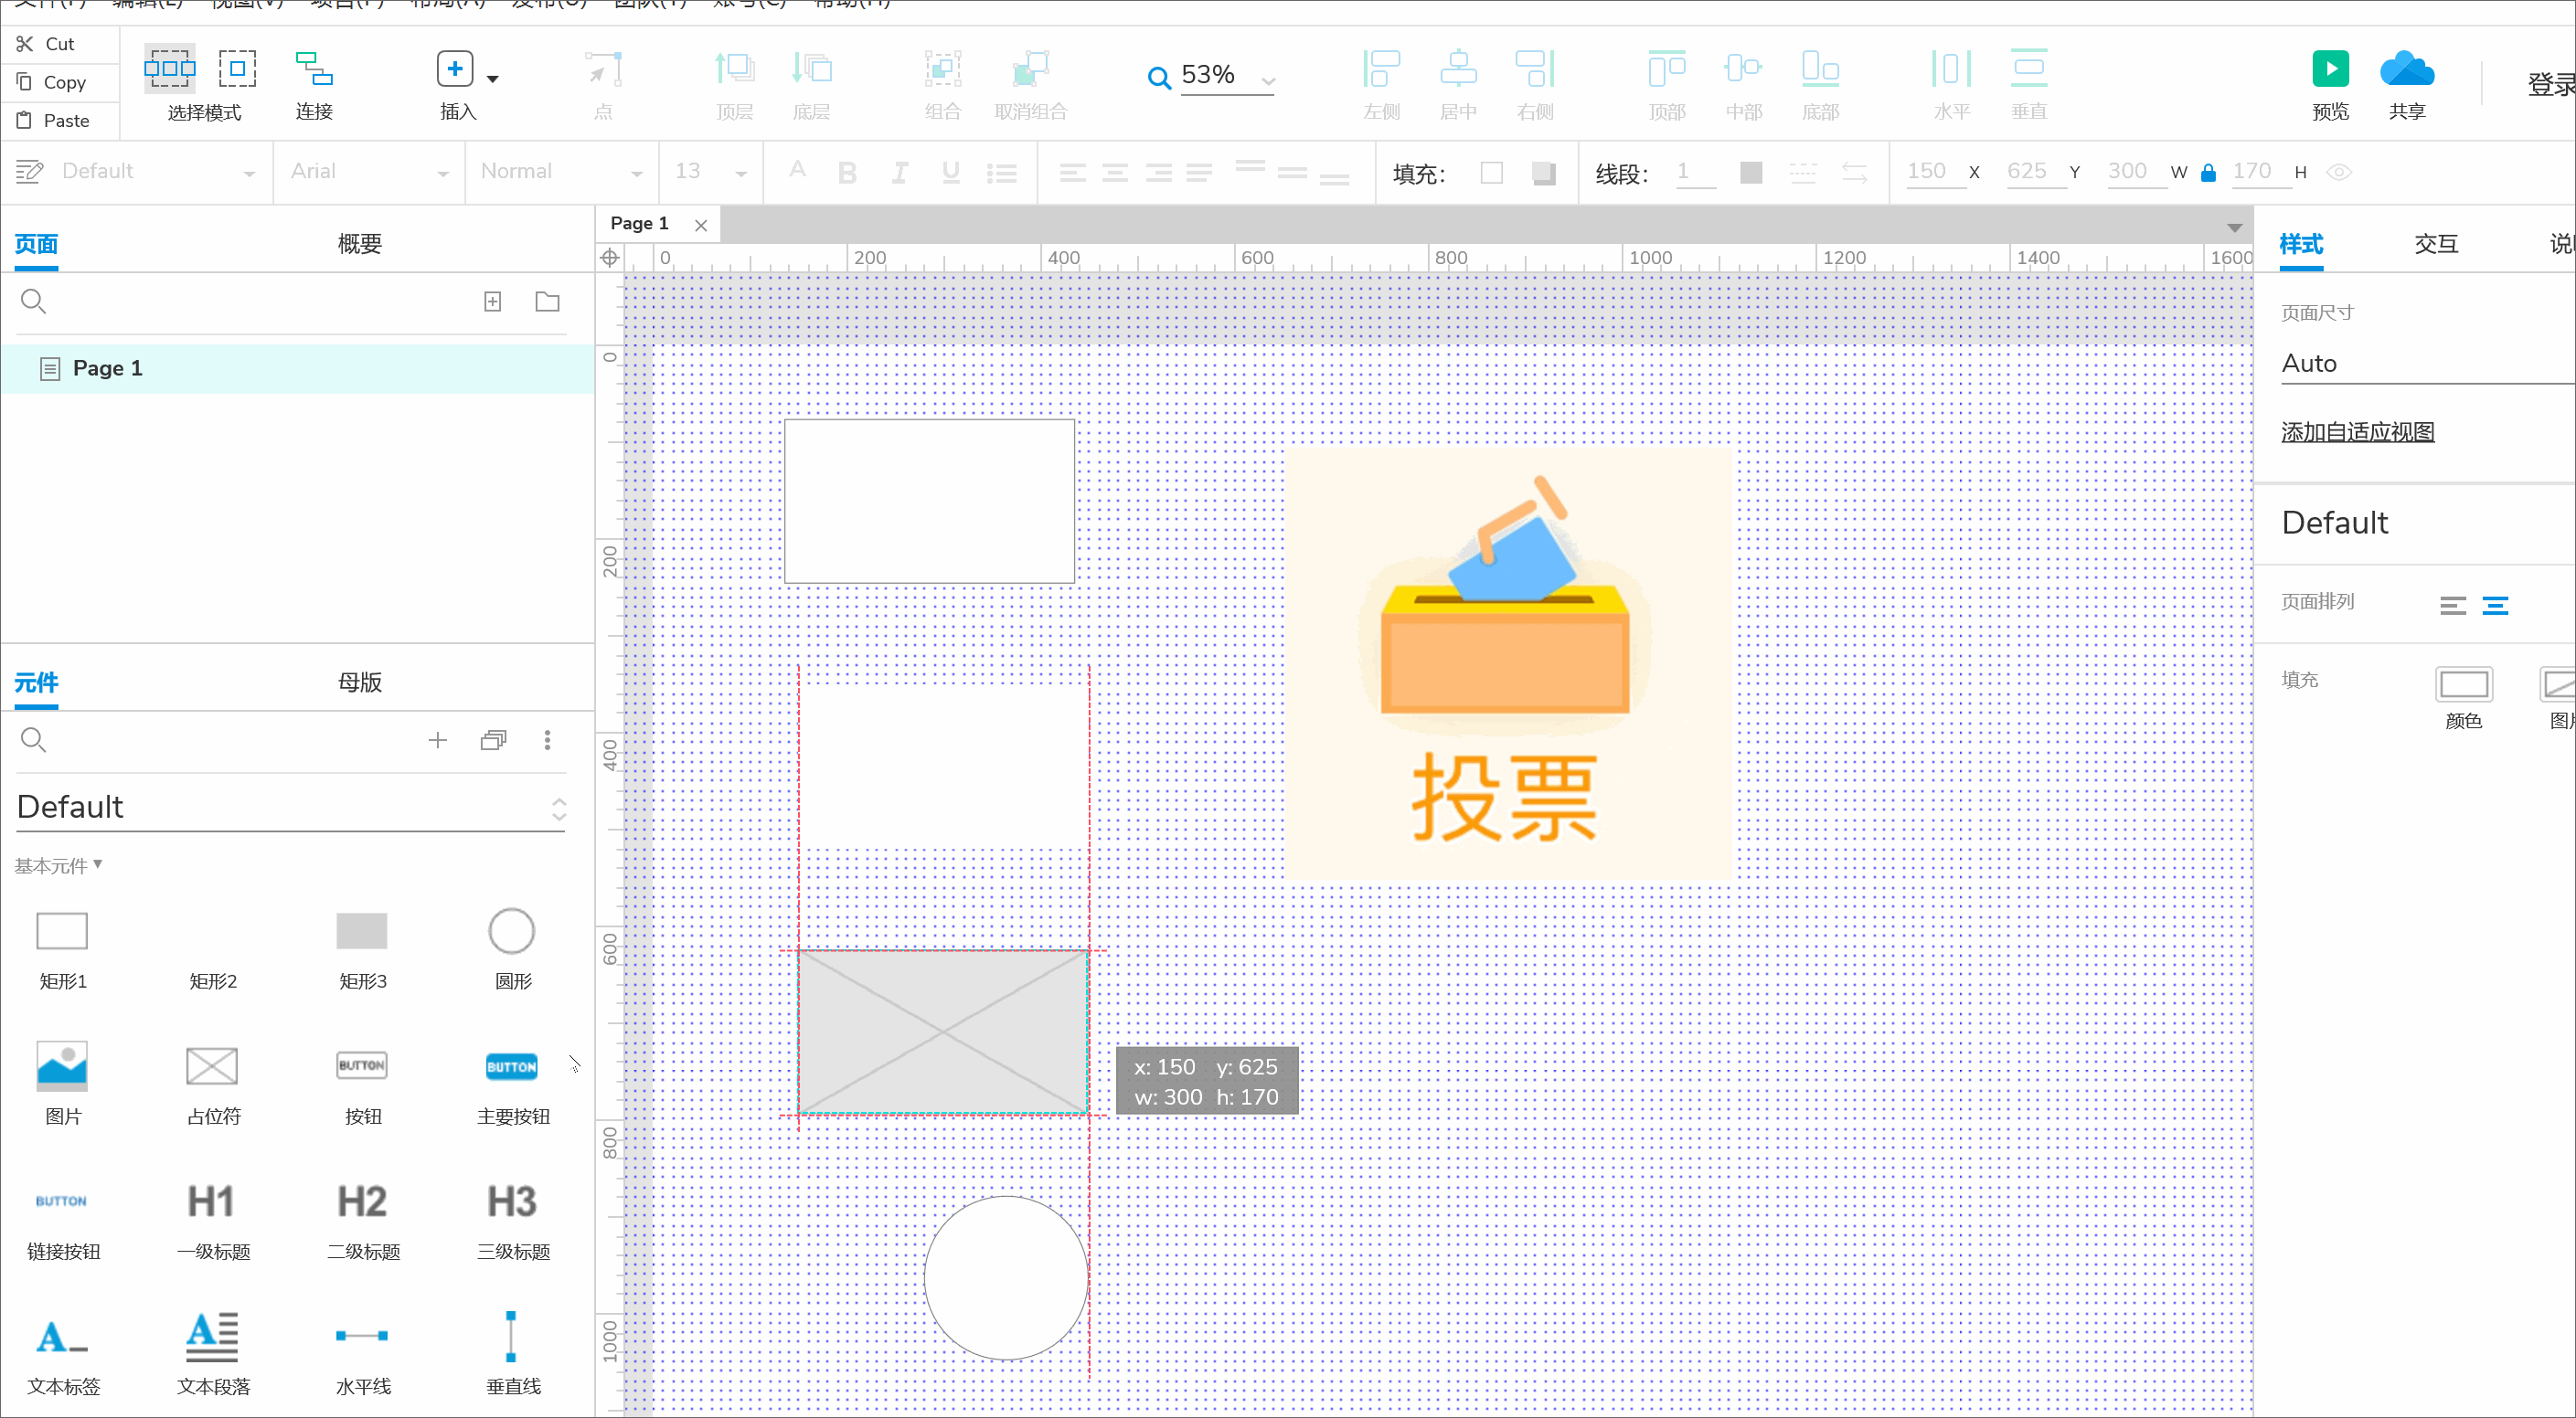Click the widget library options dots icon
The image size is (2576, 1418).
point(547,739)
